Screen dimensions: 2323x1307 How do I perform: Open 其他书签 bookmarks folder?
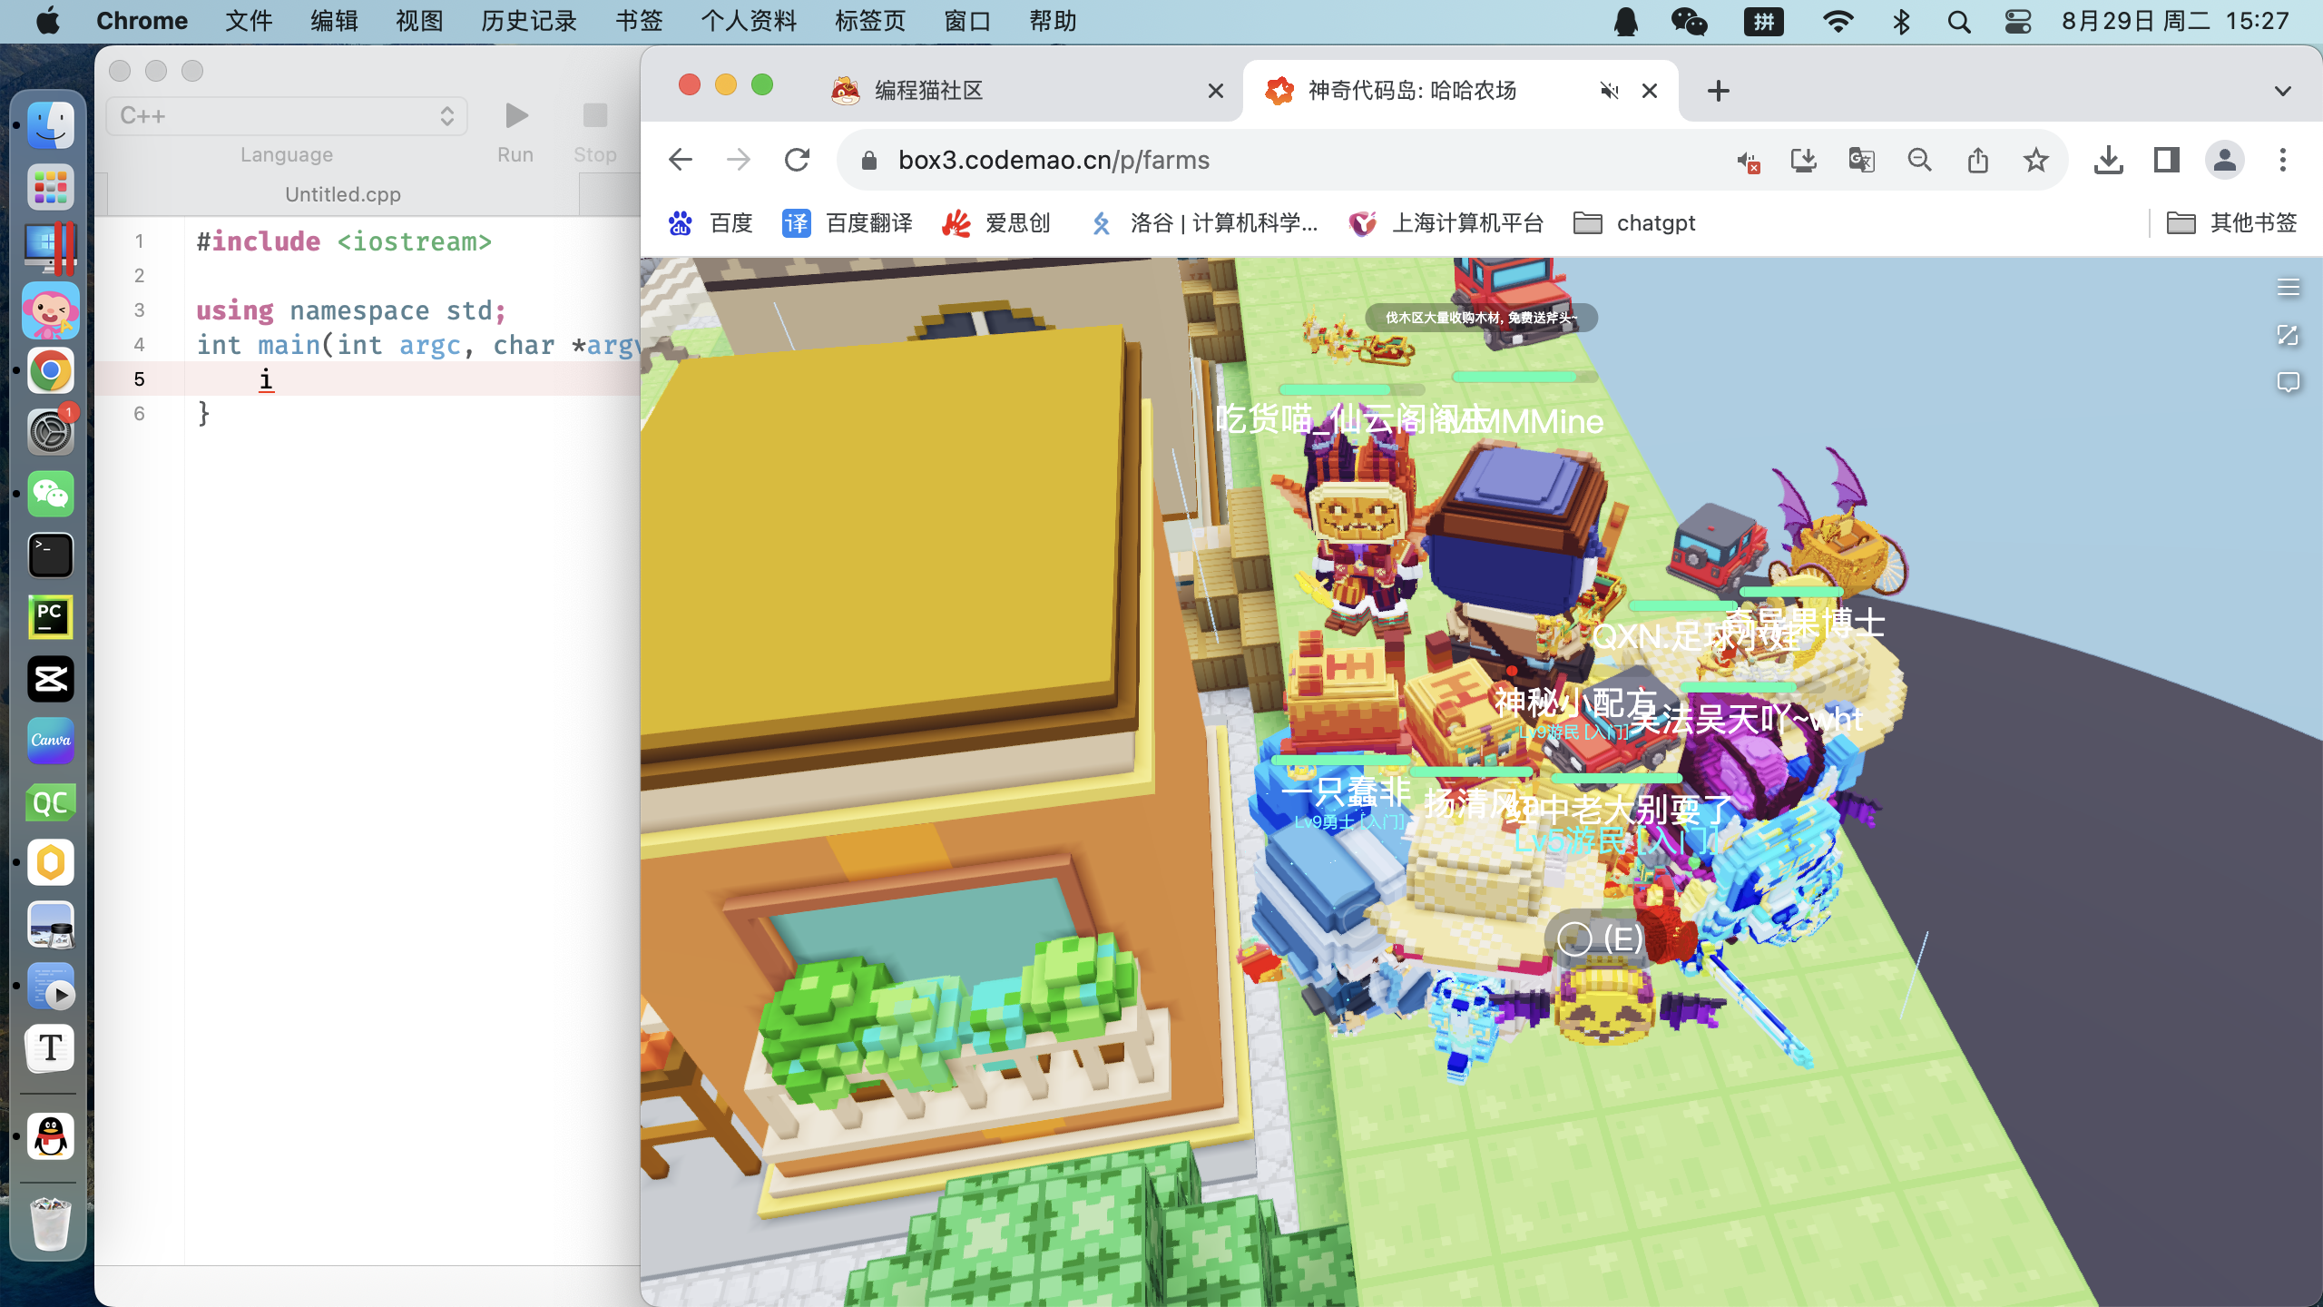pyautogui.click(x=2232, y=223)
